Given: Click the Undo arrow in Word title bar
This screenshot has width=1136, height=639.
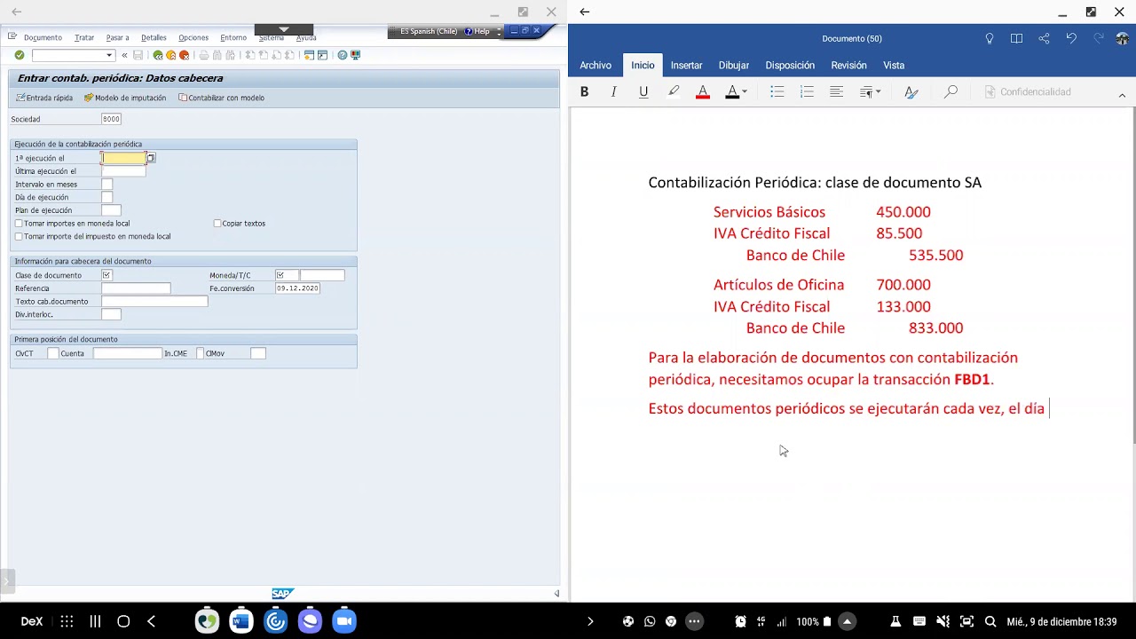Looking at the screenshot, I should (x=1071, y=38).
